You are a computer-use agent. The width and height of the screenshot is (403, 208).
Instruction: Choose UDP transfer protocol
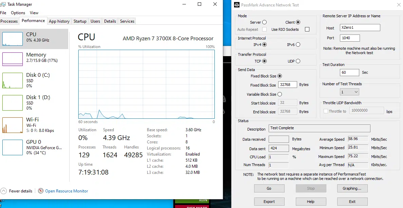tap(298, 61)
